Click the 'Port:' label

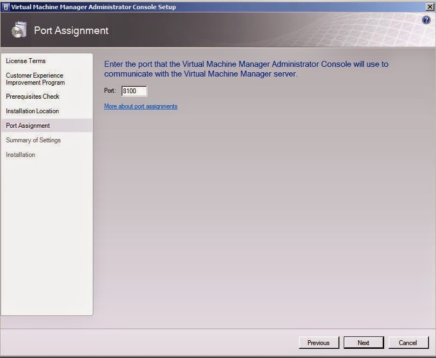(x=110, y=91)
